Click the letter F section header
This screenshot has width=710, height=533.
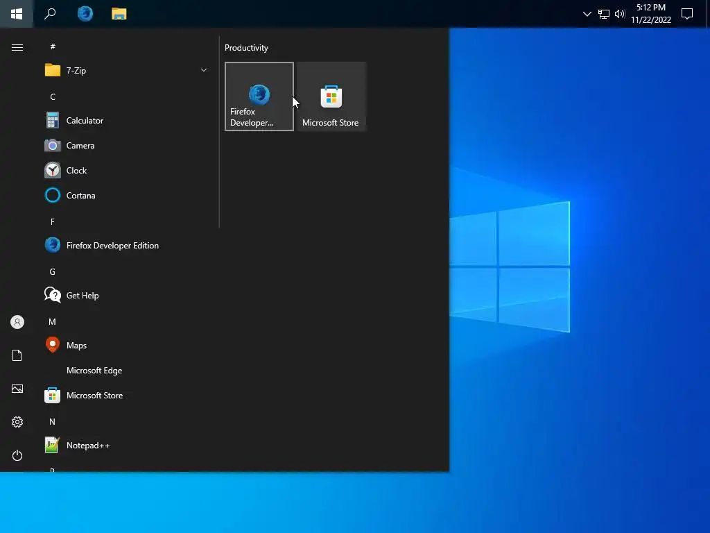click(x=53, y=221)
